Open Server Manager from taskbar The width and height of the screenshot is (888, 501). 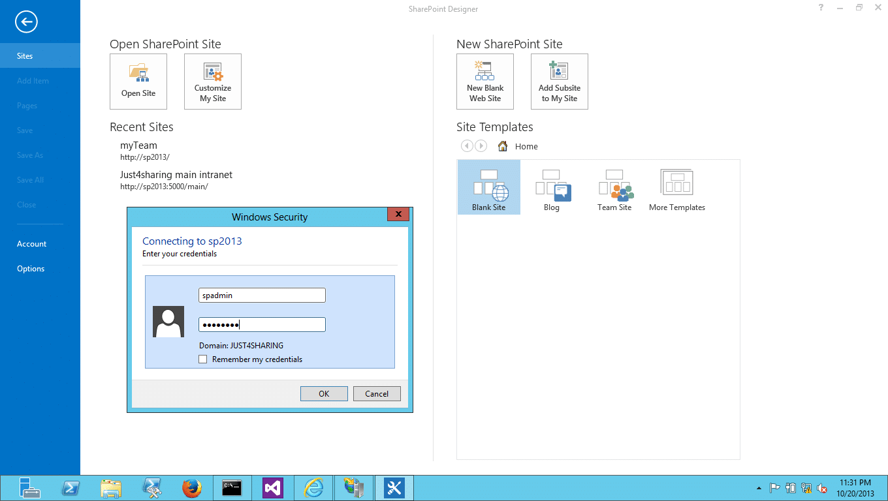30,488
